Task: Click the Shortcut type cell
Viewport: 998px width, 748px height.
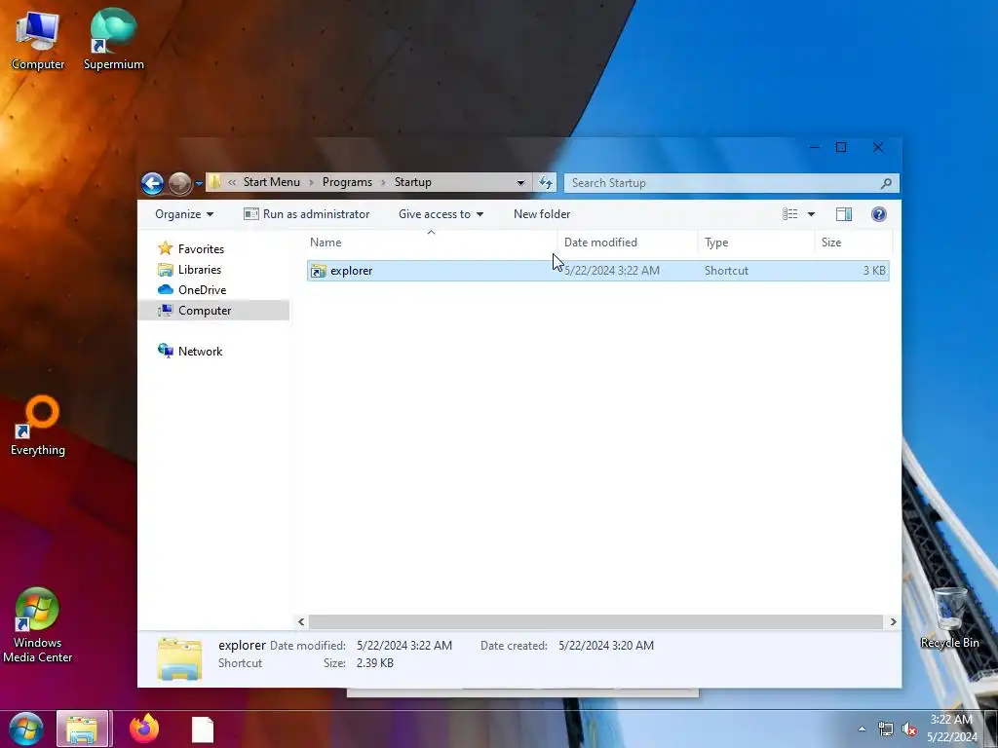Action: [x=726, y=271]
